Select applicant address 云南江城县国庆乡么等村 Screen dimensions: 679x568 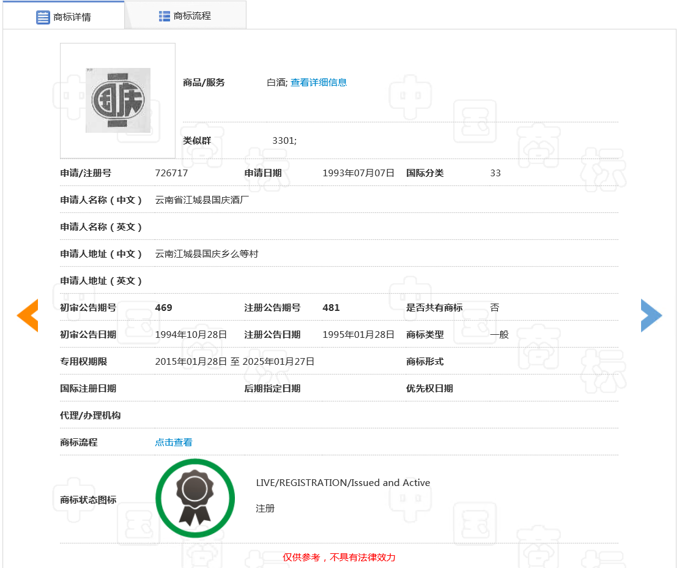(207, 254)
